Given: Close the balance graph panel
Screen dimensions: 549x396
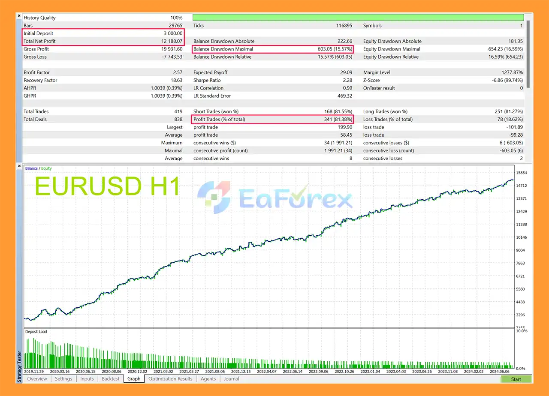Looking at the screenshot, I should point(19,165).
